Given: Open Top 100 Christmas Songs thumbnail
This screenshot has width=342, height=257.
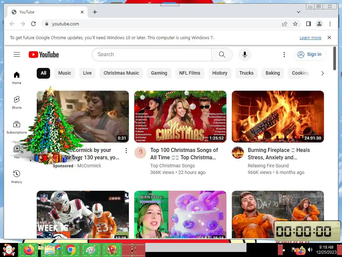Looking at the screenshot, I should pos(180,116).
